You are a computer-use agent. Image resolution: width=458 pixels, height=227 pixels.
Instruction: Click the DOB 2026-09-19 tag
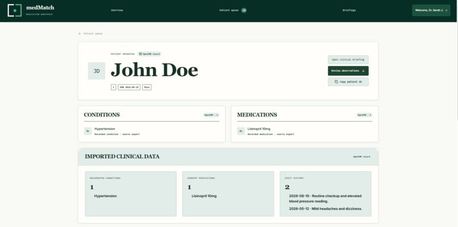(x=129, y=87)
